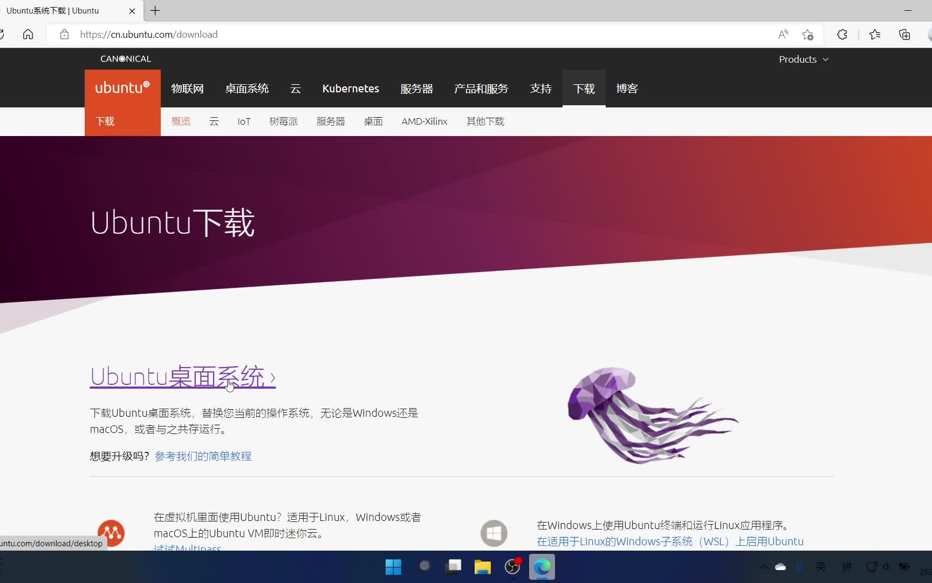The width and height of the screenshot is (932, 583).
Task: Launch OBS Studio from the taskbar
Action: (512, 567)
